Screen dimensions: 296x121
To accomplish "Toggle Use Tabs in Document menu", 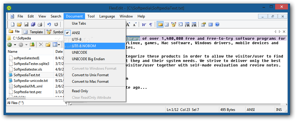I will pos(95,23).
